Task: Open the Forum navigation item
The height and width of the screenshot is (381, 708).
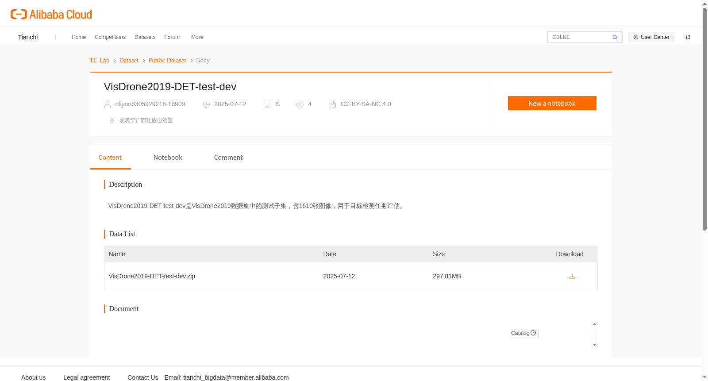Action: [x=172, y=37]
